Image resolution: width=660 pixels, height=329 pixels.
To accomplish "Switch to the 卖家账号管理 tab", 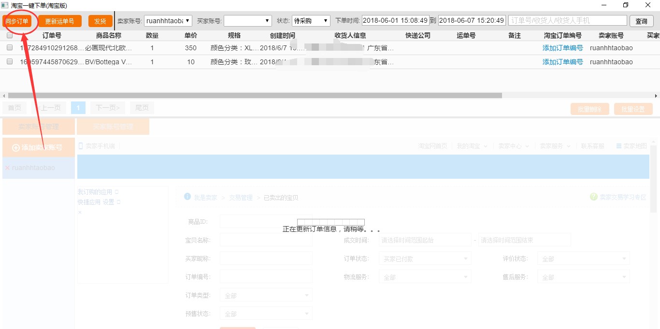I will 38,126.
